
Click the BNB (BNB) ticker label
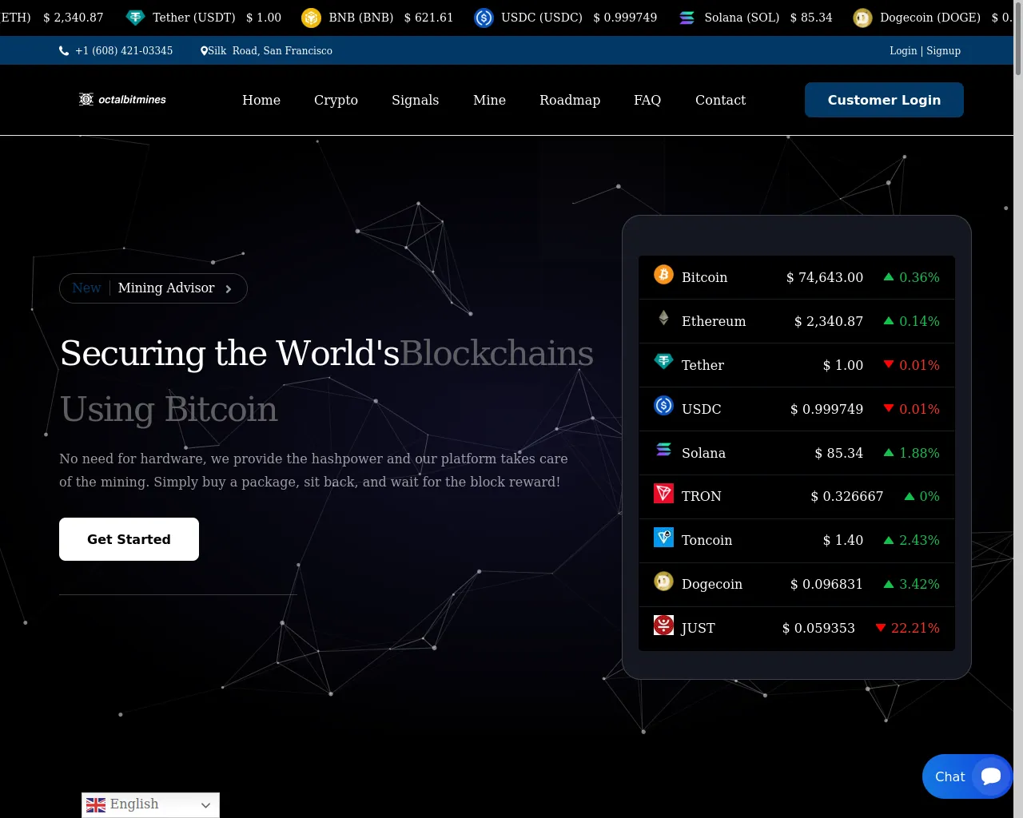(361, 18)
